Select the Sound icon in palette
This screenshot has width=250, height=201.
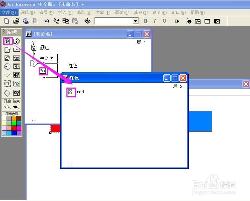[x=16, y=75]
